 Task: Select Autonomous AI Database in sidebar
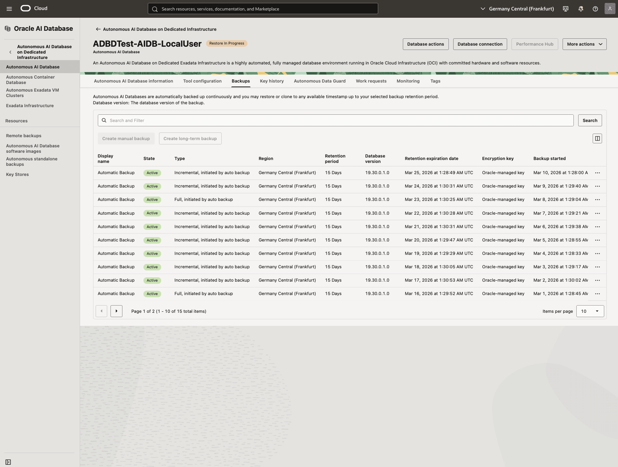tap(40, 67)
